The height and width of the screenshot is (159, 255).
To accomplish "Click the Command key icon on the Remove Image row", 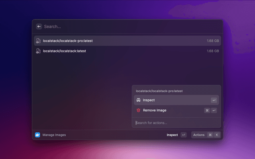I will [207, 110].
